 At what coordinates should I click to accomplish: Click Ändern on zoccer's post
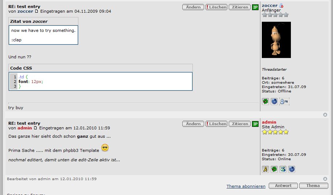tap(193, 7)
